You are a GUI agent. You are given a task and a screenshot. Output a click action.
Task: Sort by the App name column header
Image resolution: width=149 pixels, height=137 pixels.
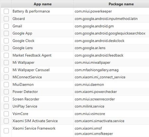coord(42,4)
